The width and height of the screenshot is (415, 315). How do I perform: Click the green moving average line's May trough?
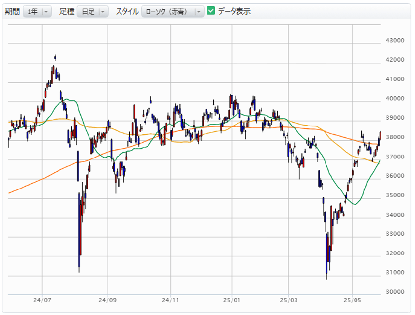point(356,204)
